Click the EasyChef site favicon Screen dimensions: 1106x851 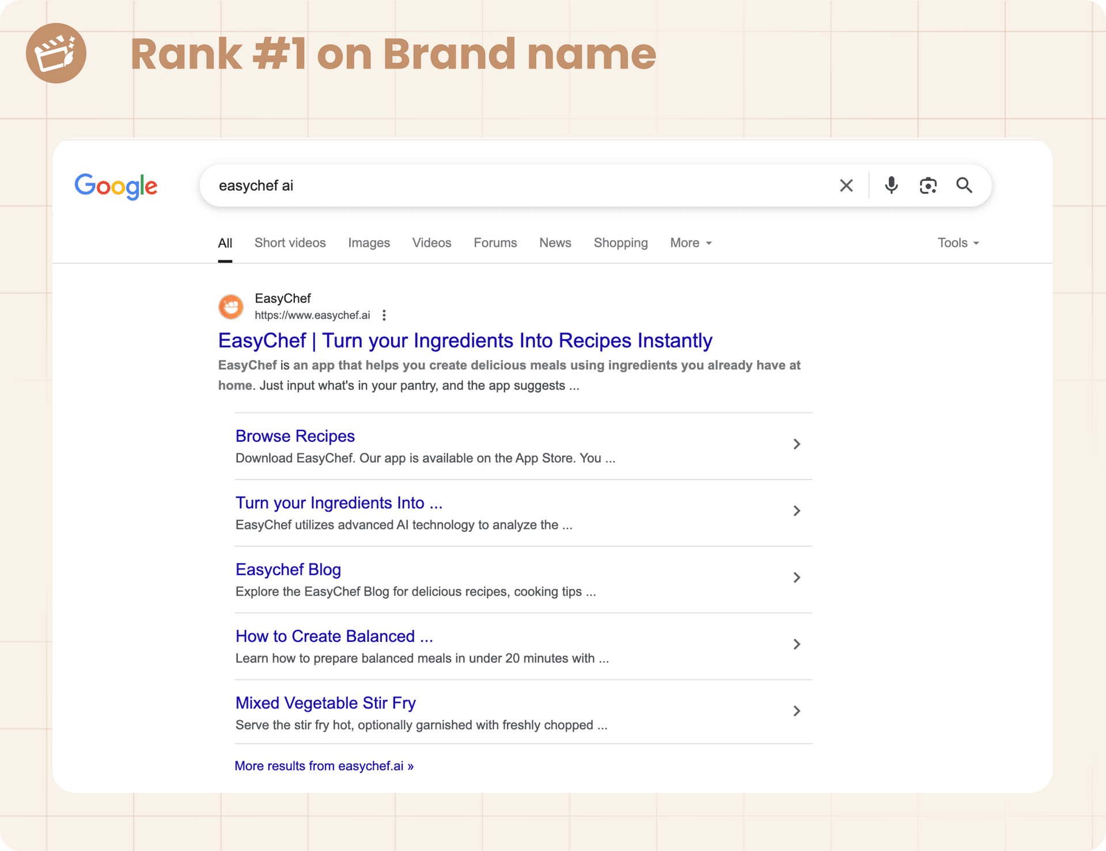coord(231,307)
